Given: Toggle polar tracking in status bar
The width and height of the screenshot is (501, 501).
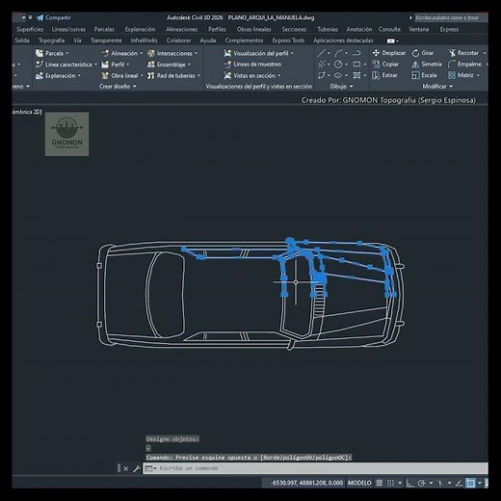Looking at the screenshot, I should [x=421, y=483].
